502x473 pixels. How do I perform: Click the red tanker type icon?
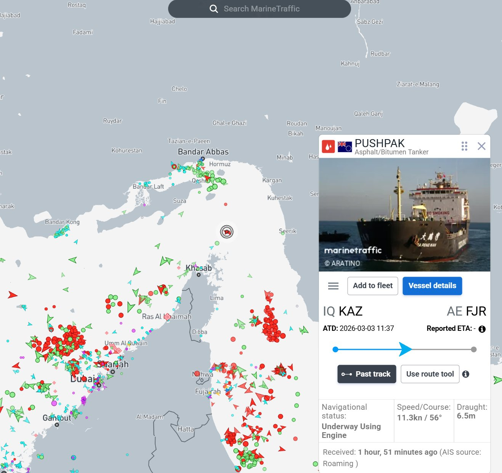tap(328, 146)
